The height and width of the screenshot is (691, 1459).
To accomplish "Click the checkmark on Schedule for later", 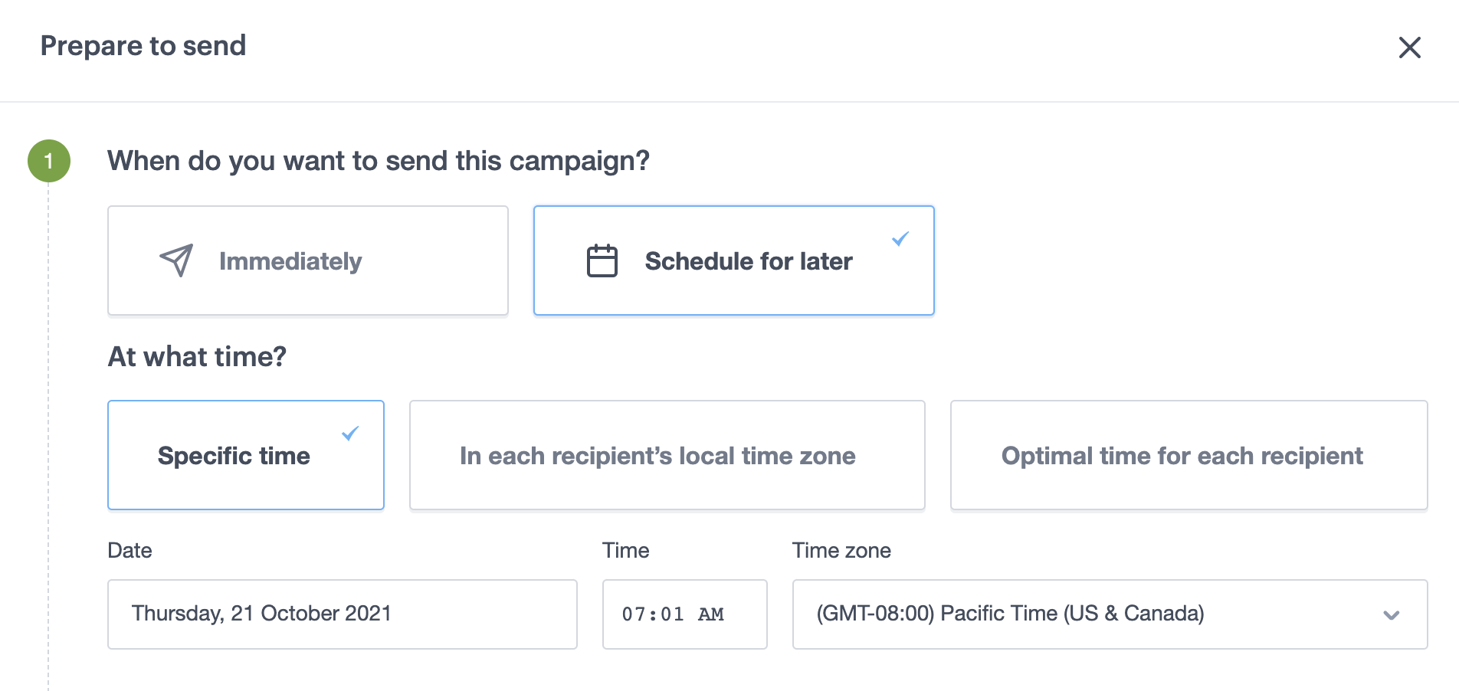I will click(x=900, y=239).
